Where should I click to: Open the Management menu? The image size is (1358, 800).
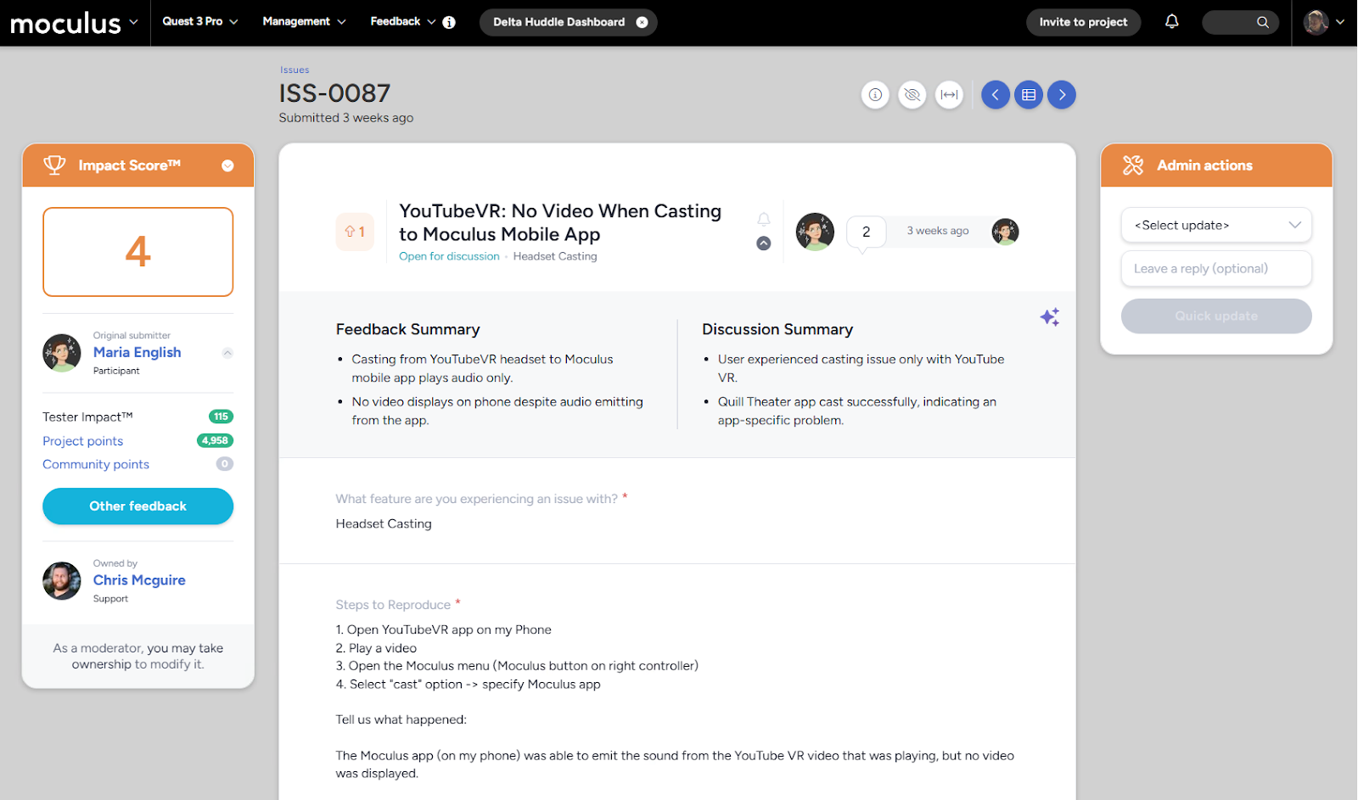point(304,22)
